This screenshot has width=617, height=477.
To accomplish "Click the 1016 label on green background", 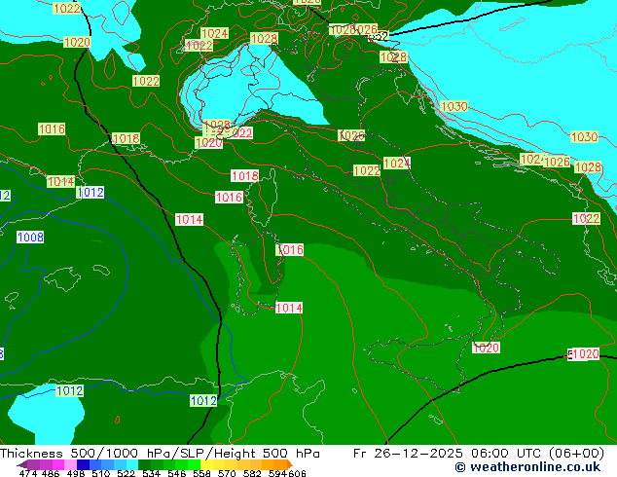I will (x=52, y=128).
